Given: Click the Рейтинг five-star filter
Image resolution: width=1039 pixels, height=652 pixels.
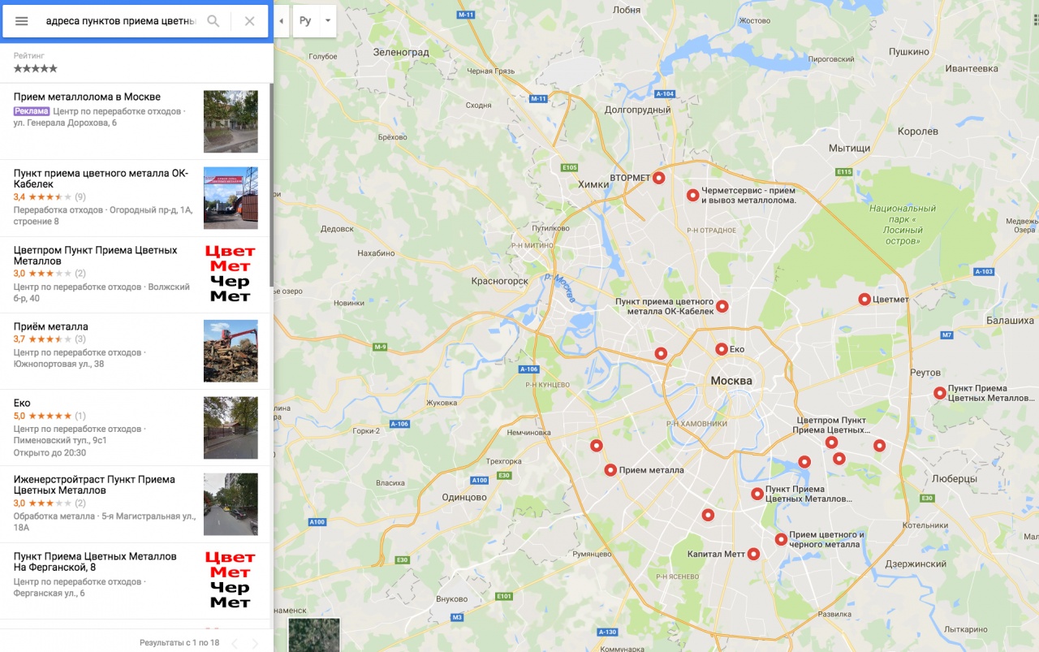Looking at the screenshot, I should pos(35,69).
